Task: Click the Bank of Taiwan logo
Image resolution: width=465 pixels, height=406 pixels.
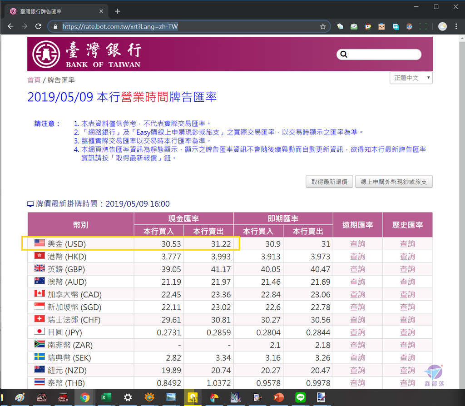Action: point(87,54)
